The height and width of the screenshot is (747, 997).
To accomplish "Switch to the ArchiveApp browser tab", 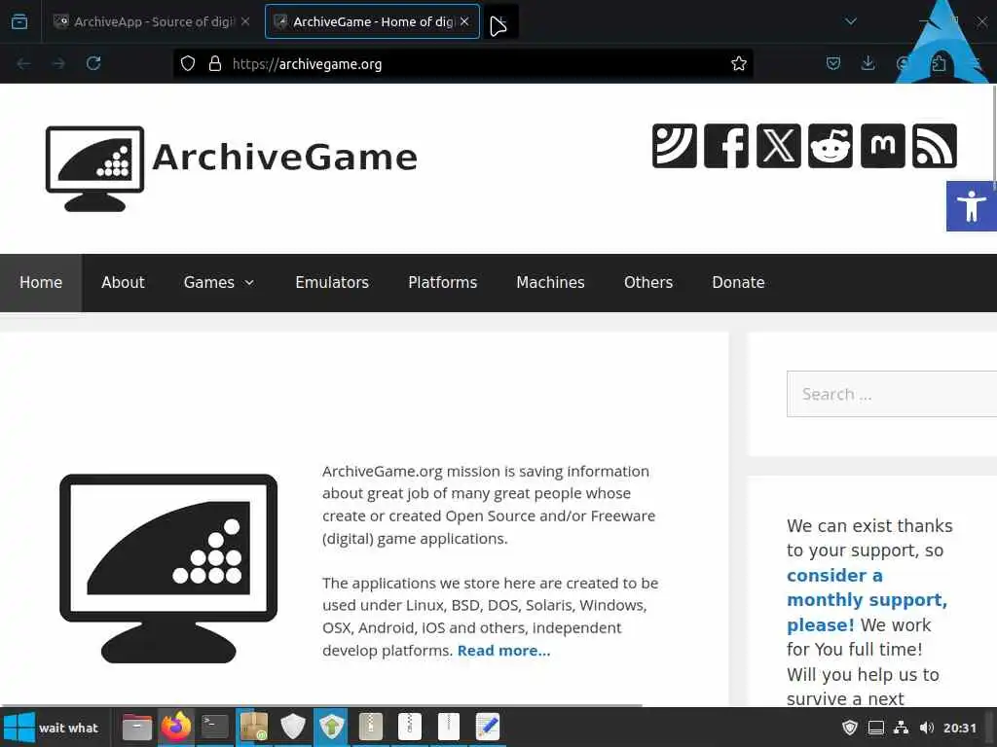I will click(151, 21).
